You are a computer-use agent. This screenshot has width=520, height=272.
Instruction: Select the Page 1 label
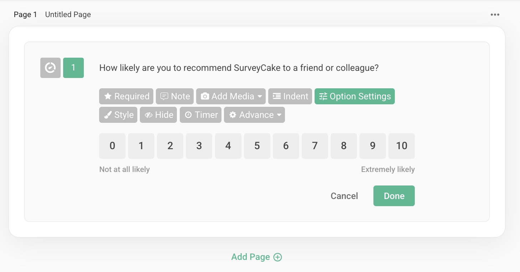tap(25, 14)
